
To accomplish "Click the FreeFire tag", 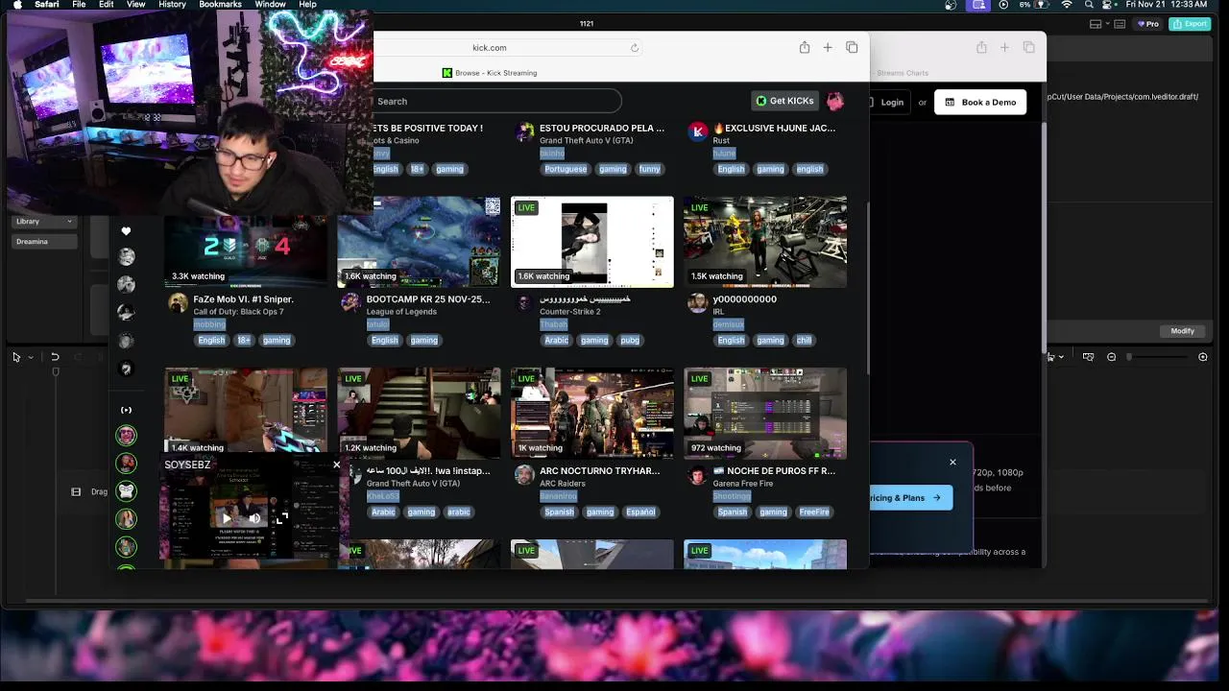I will (814, 512).
